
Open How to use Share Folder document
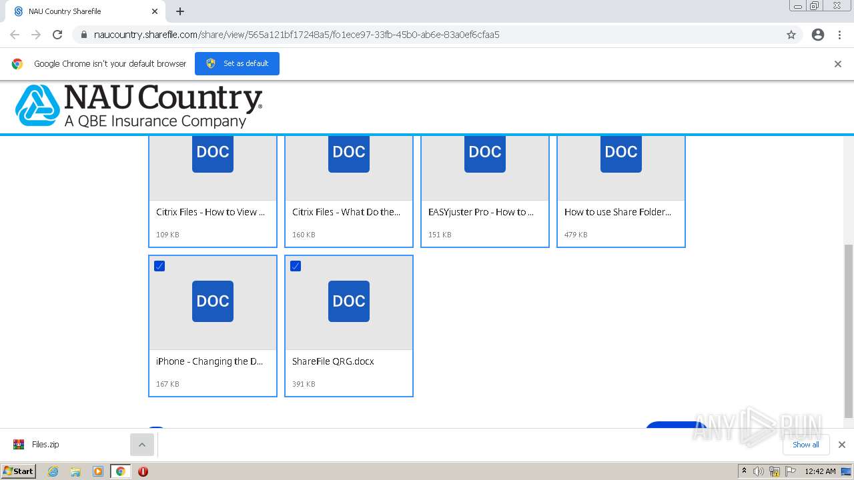pos(621,191)
